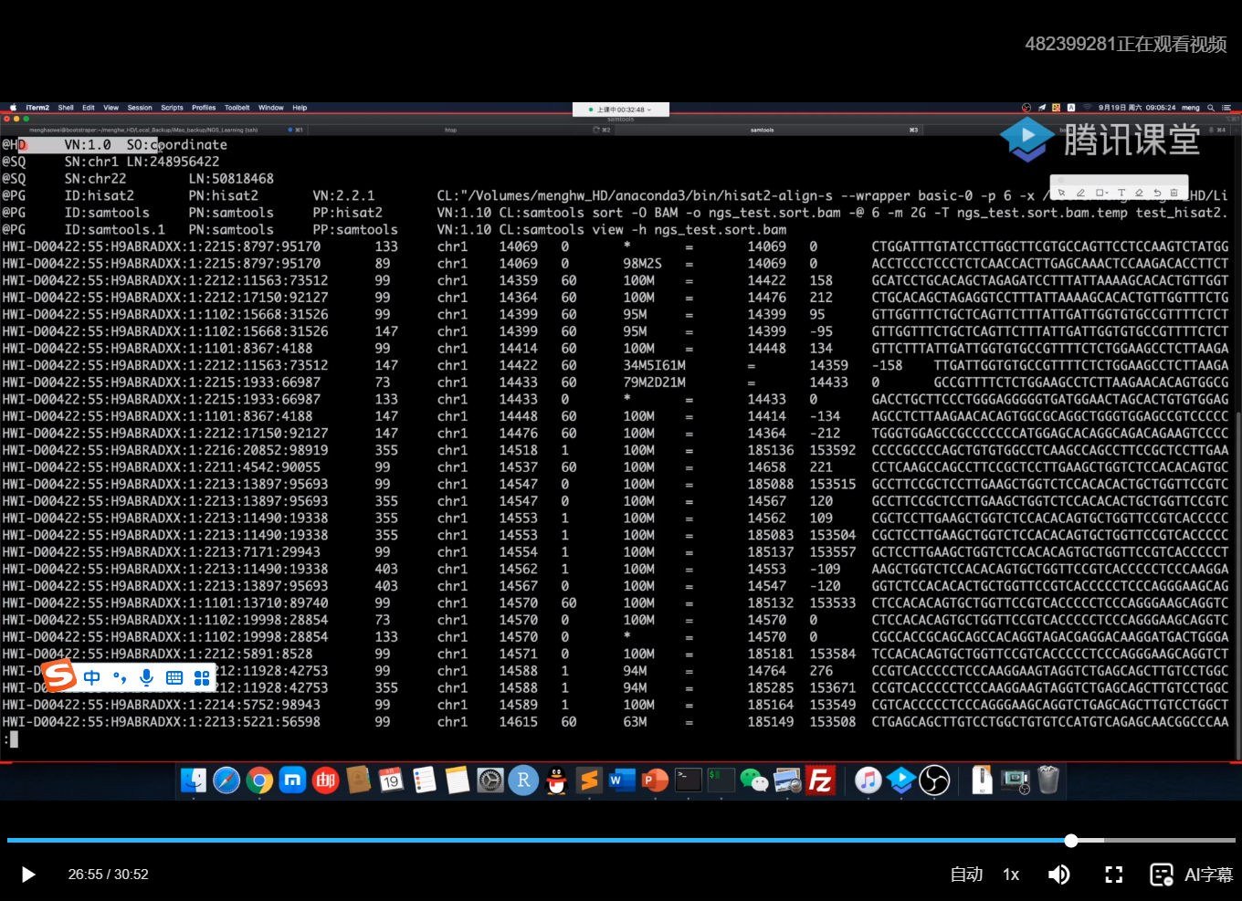Launch Google Chrome from the Dock

[259, 781]
